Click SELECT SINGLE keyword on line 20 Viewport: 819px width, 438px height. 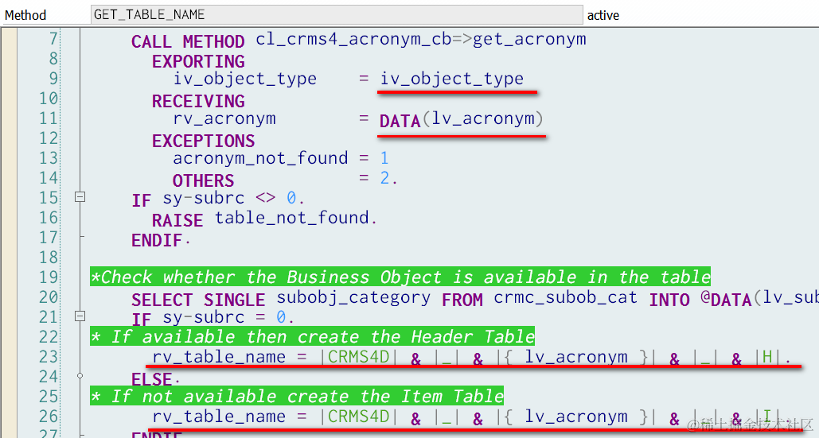tap(198, 300)
